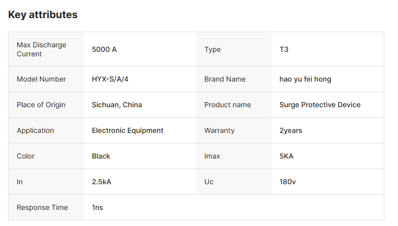
Task: Select the Sichuan, China value
Action: pyautogui.click(x=117, y=105)
